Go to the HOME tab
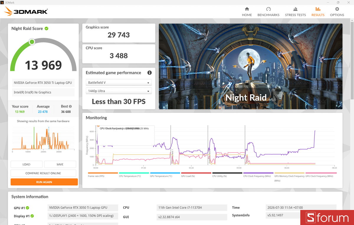Viewport: 354px width, 225px height. pyautogui.click(x=247, y=12)
